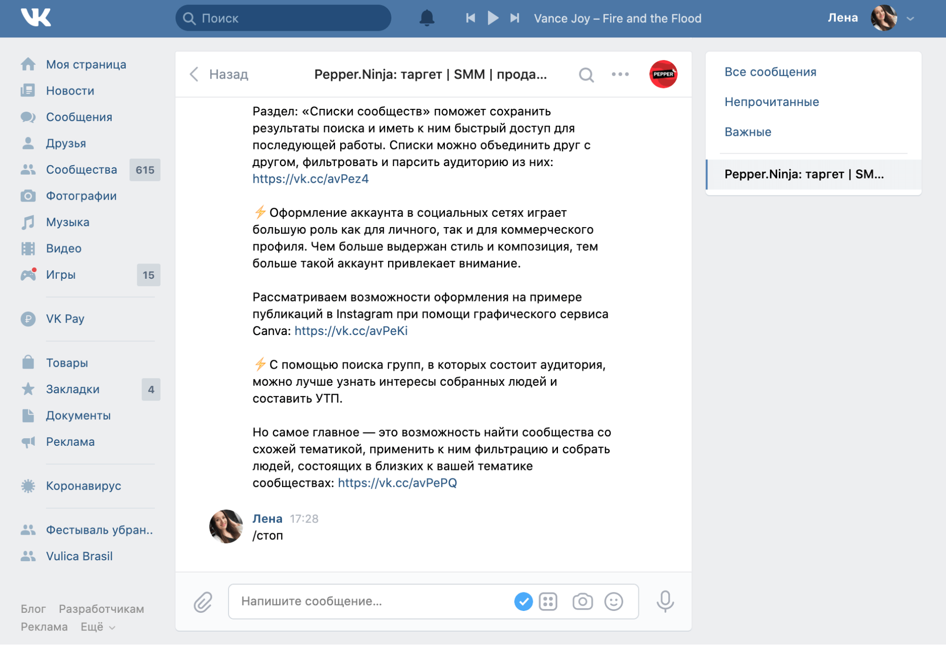Expand the Лена profile dropdown arrow
Screen dimensions: 946x645
point(910,19)
